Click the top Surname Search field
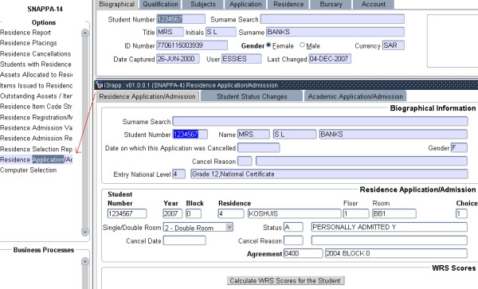478x289 pixels. tap(332, 19)
